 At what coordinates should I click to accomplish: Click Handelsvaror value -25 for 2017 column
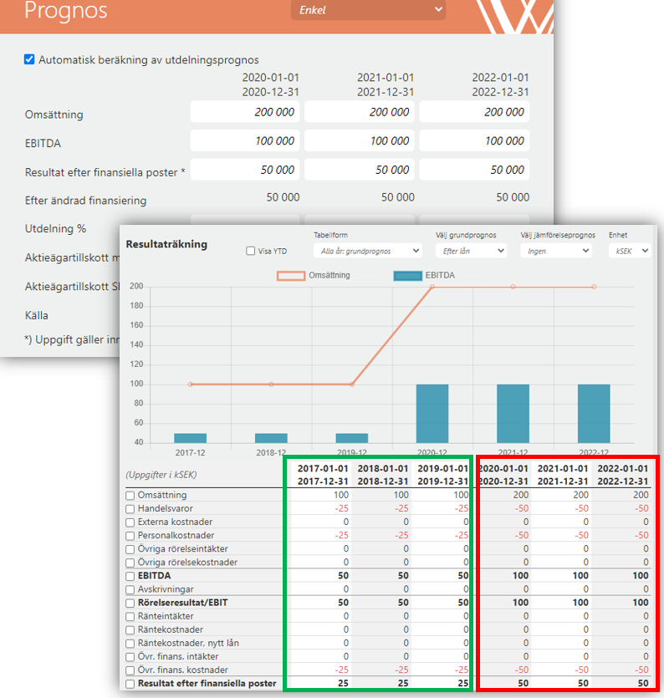341,508
